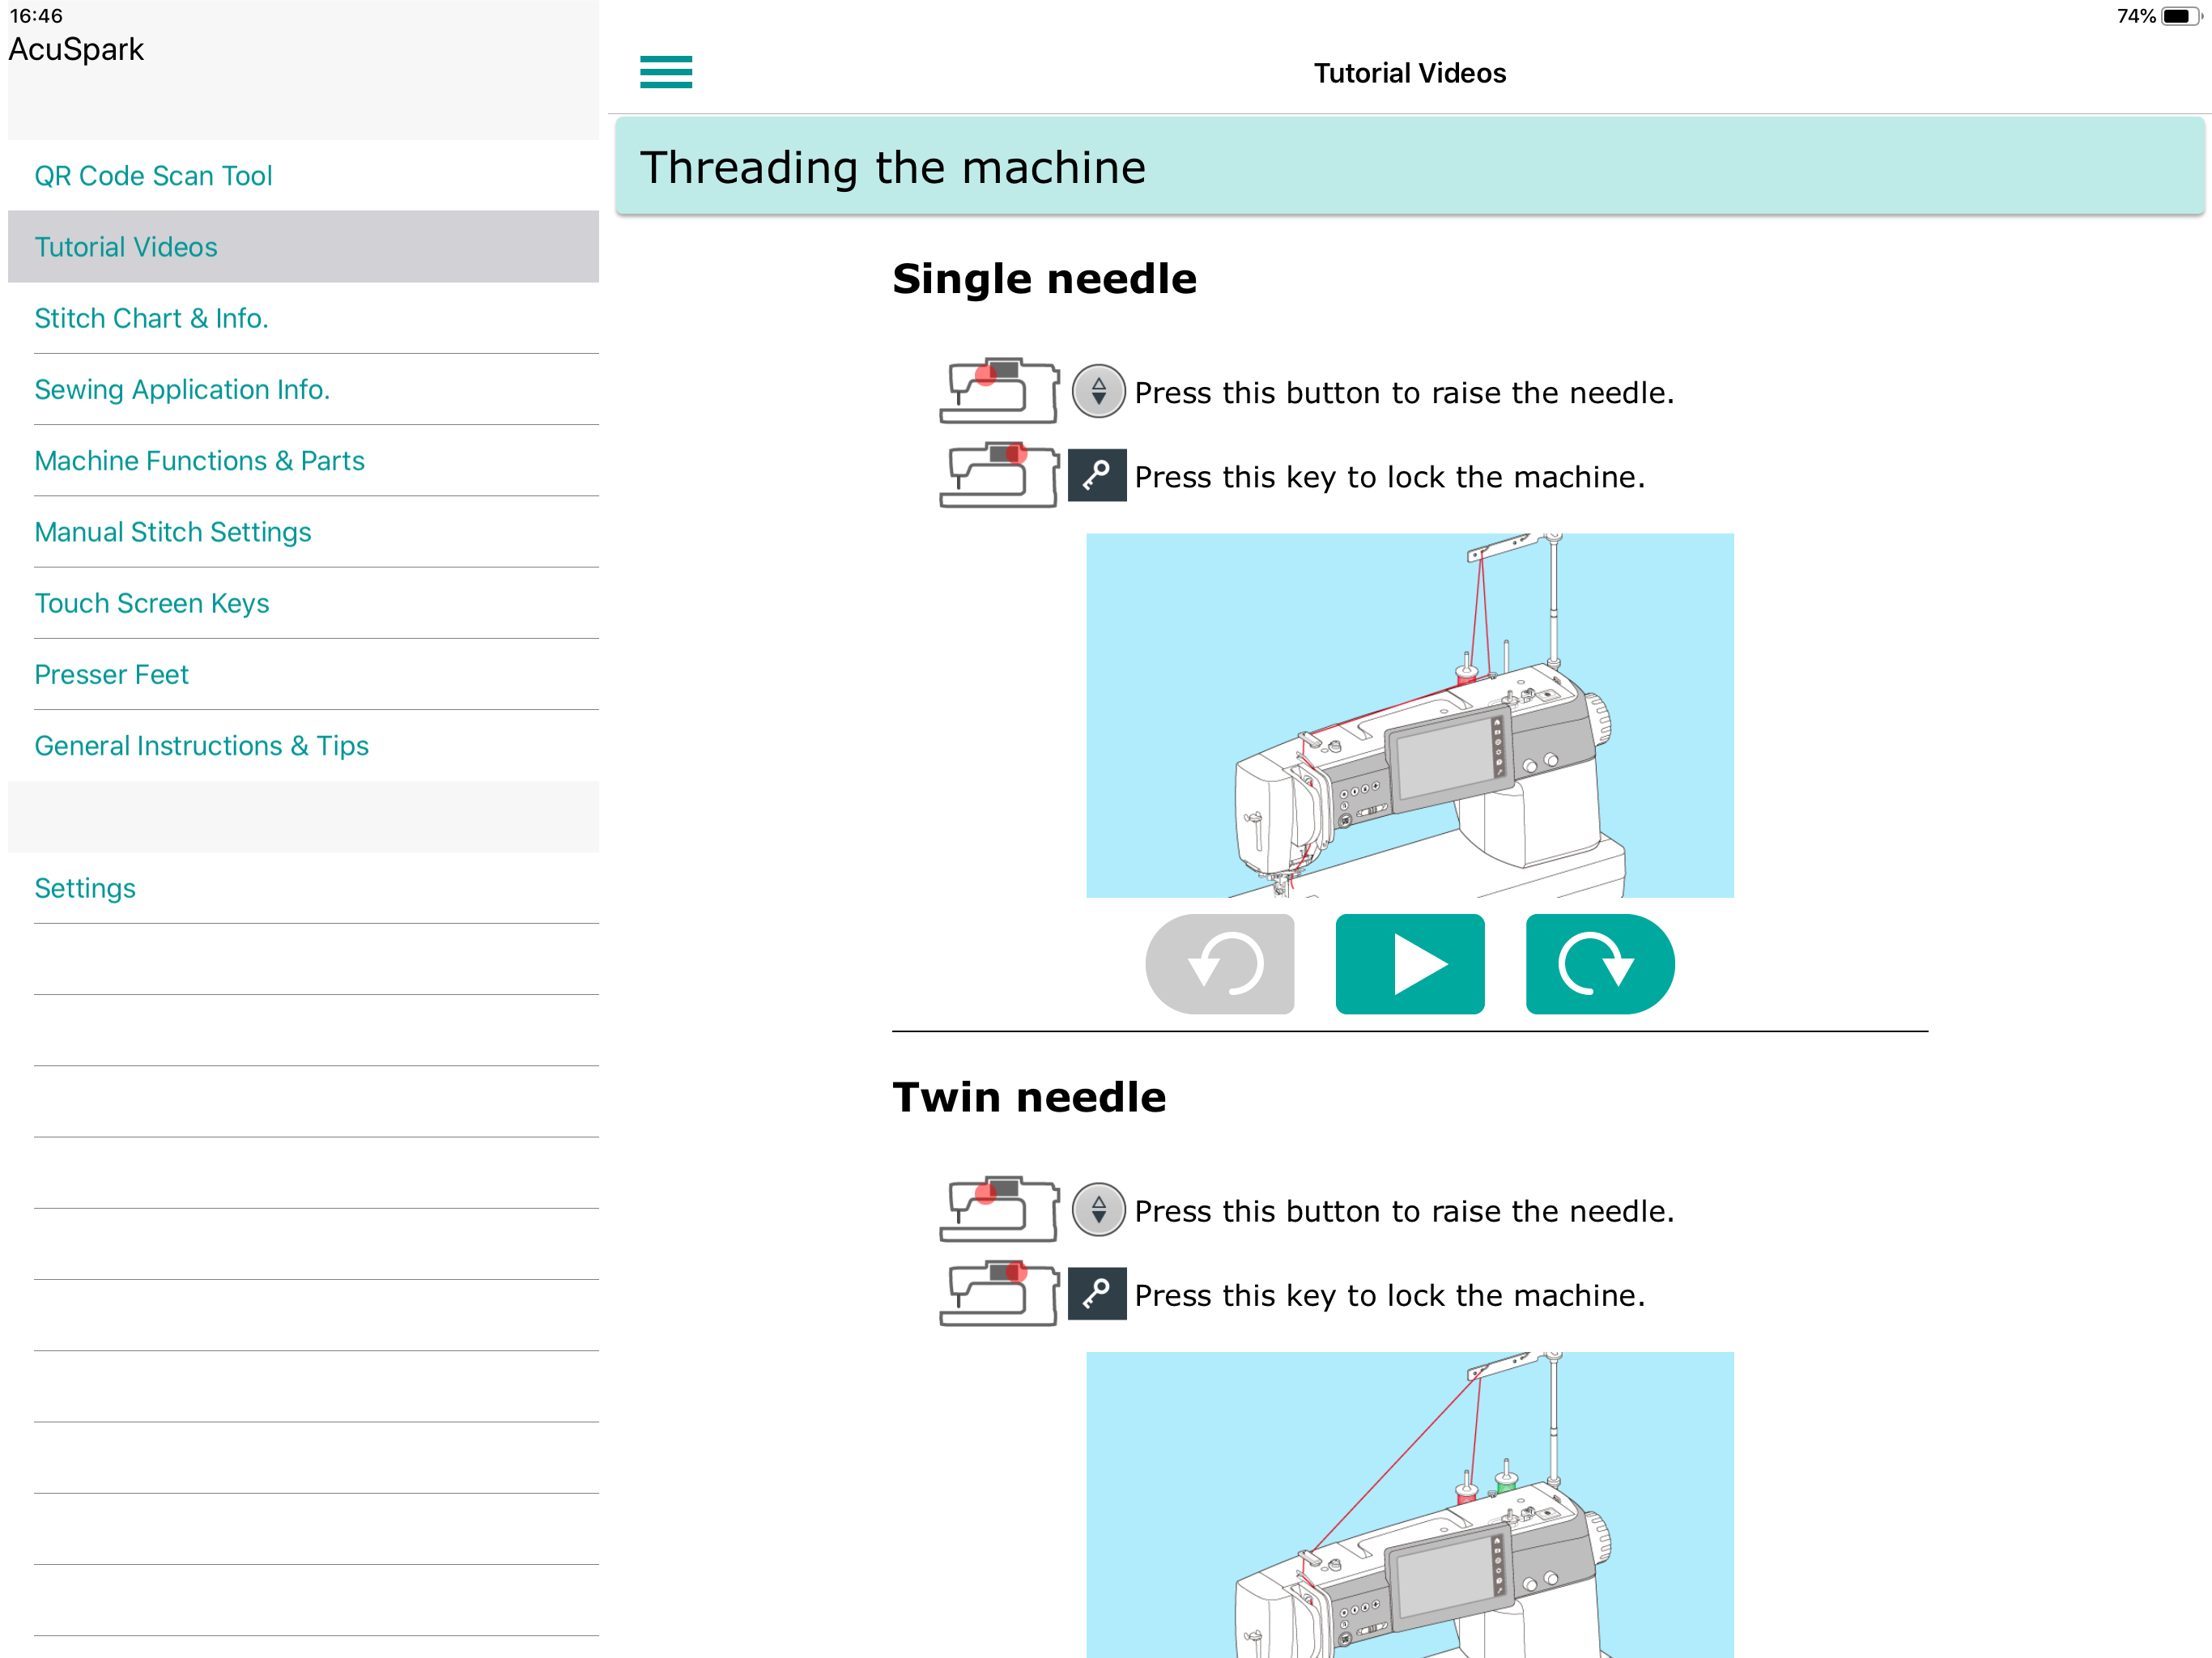The height and width of the screenshot is (1658, 2212).
Task: Click the needle up/down icon under Twin needle
Action: (x=1098, y=1209)
